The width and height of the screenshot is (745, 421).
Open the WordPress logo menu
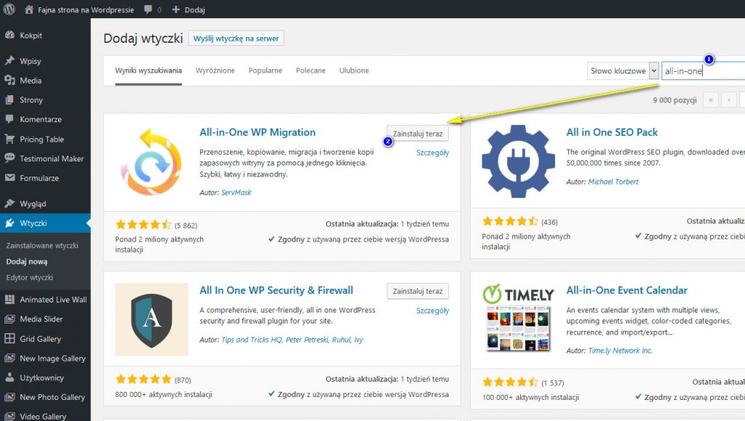coord(9,9)
